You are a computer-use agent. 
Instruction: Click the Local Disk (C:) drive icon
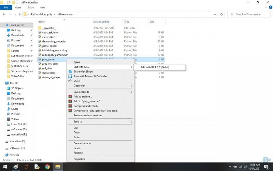(8, 124)
